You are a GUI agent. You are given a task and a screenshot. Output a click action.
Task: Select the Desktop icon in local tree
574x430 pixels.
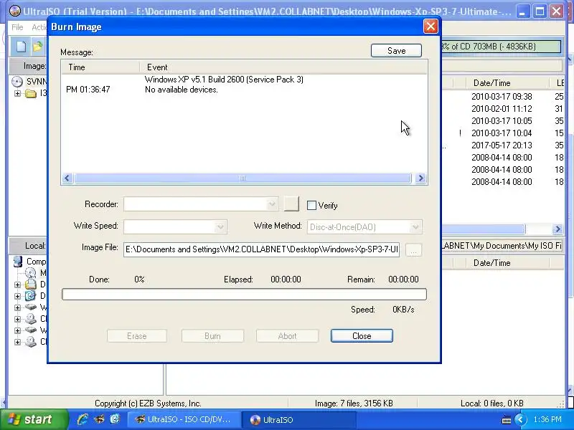(30, 295)
